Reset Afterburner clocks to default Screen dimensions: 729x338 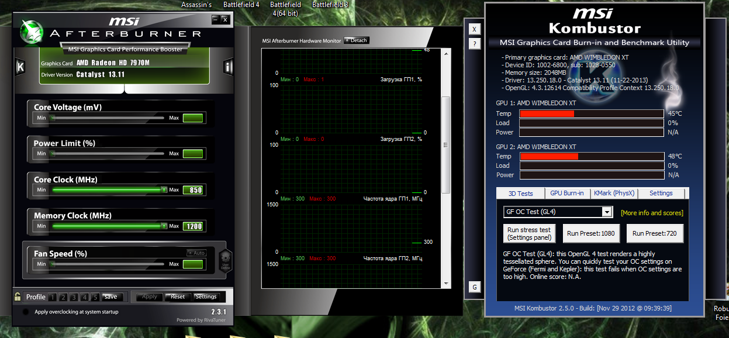[x=178, y=297]
